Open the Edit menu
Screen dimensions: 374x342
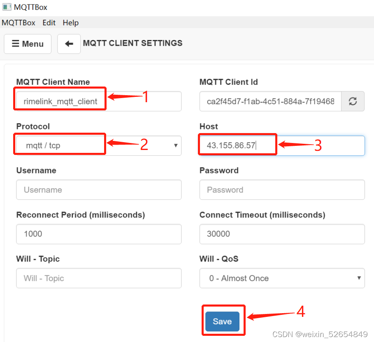49,23
